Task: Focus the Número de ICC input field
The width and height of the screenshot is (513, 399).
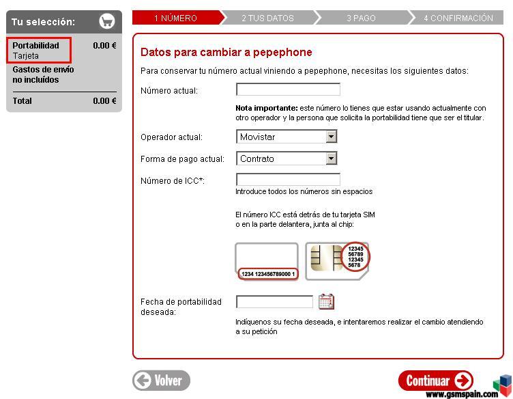Action: [x=288, y=180]
